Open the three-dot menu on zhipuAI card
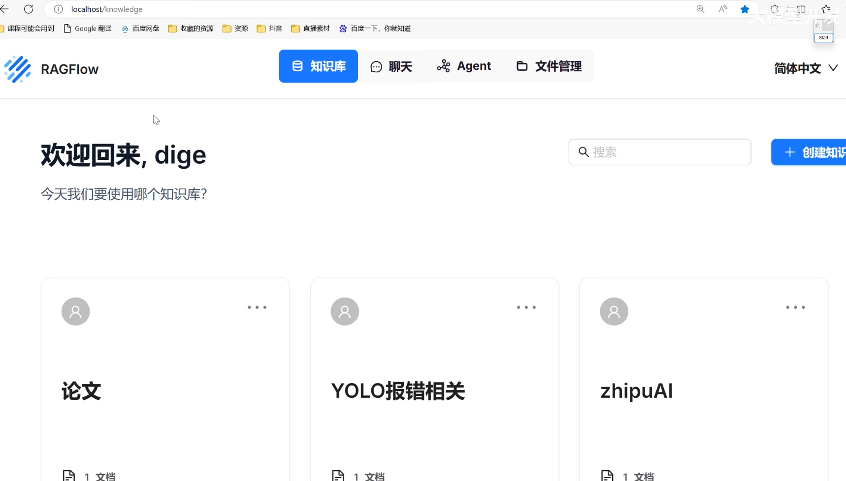 (x=796, y=307)
